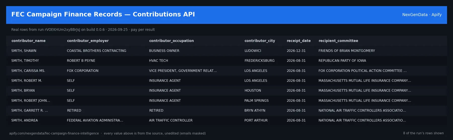453x140 pixels.
Task: Click REPUBLICAN PARTY OF IOWA committee
Action: point(342,61)
